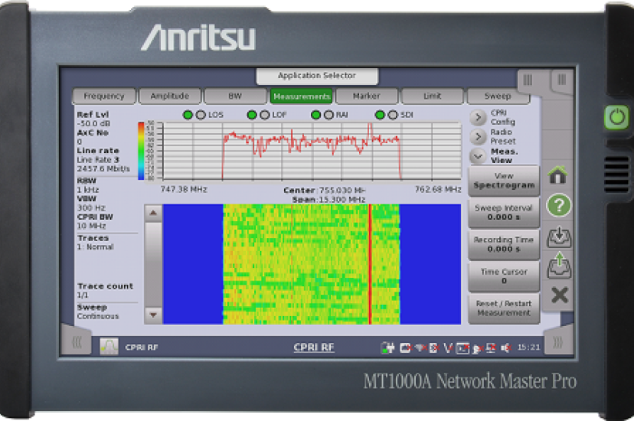Viewport: 634px width, 421px height.
Task: Click the Span 15.300 MHz readout
Action: 328,200
